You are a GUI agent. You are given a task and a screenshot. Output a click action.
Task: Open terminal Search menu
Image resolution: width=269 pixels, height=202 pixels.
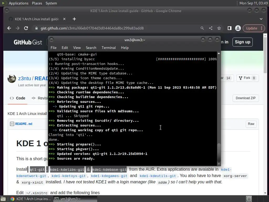pos(91,48)
